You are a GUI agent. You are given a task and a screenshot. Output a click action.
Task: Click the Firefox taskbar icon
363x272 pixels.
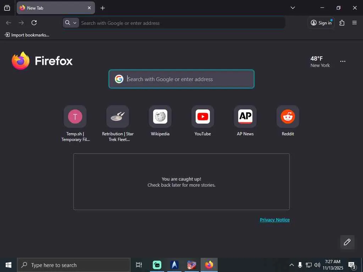coord(209,265)
